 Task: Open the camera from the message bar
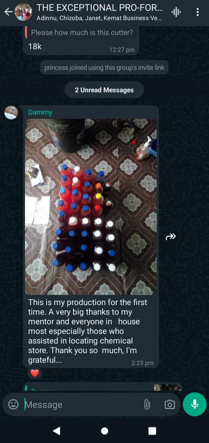pyautogui.click(x=170, y=405)
